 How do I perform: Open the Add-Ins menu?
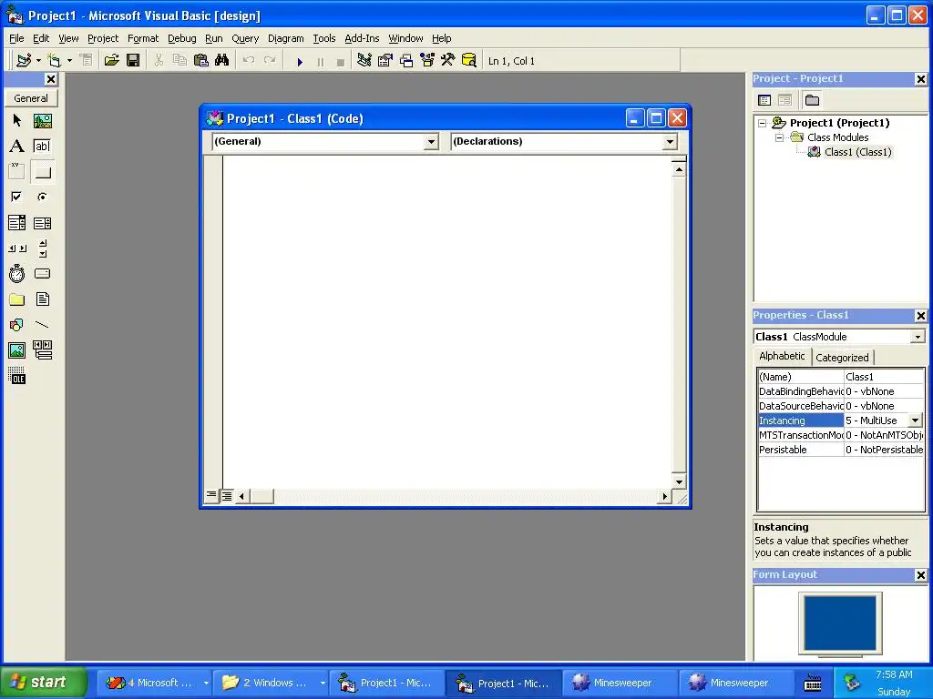(362, 38)
